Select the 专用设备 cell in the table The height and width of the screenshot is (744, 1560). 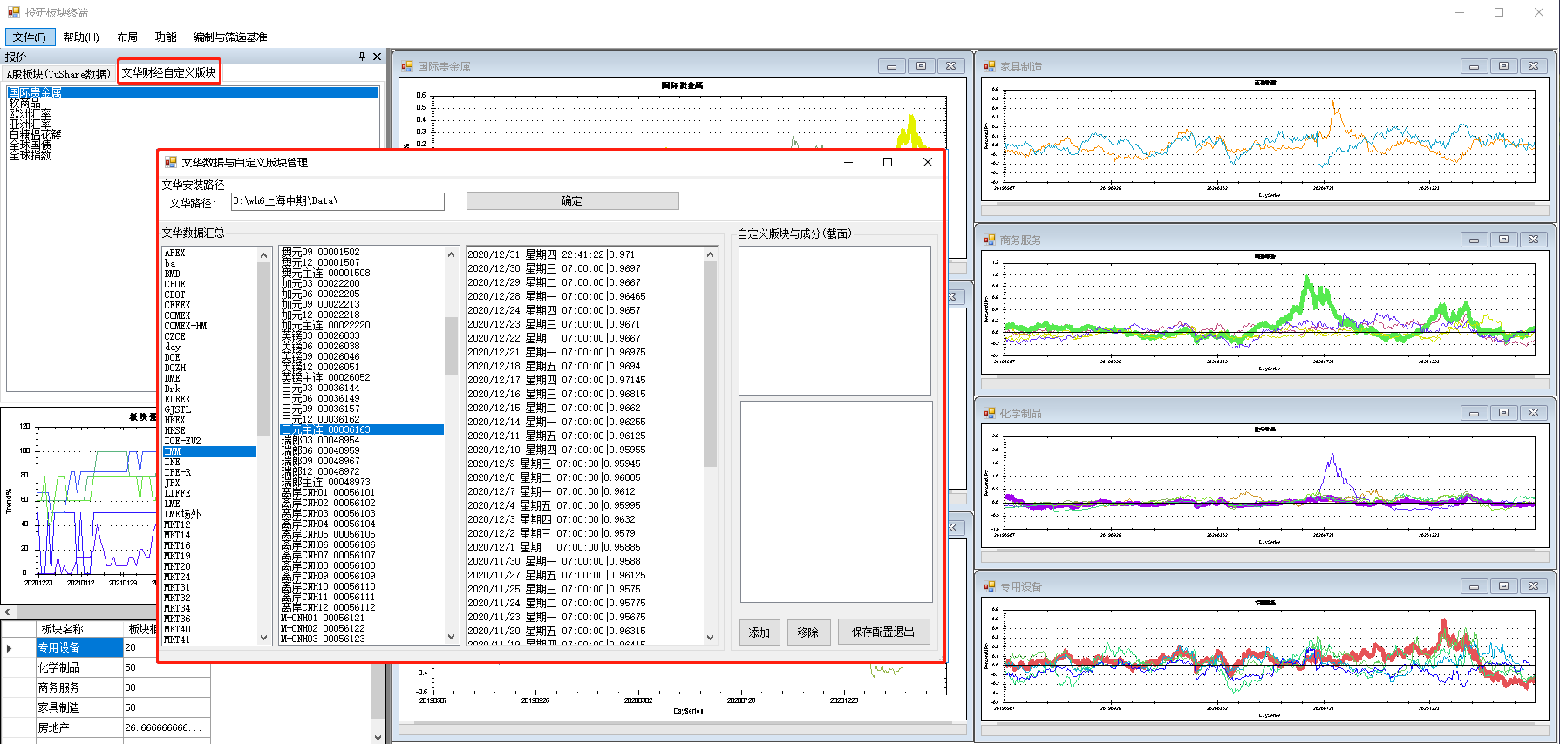coord(79,647)
